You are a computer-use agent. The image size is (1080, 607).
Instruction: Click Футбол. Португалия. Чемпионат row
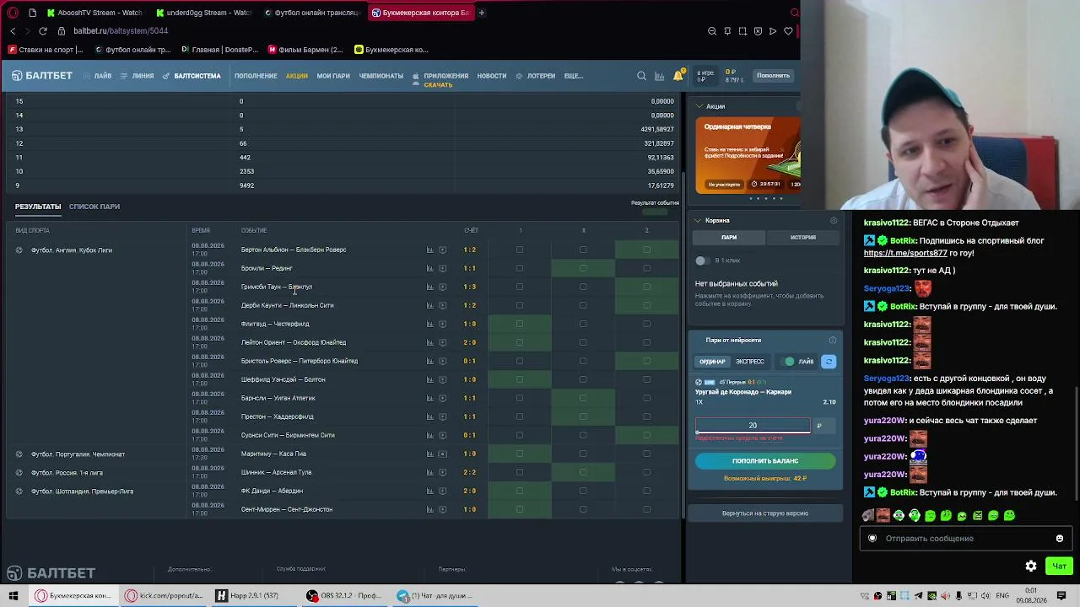(78, 454)
